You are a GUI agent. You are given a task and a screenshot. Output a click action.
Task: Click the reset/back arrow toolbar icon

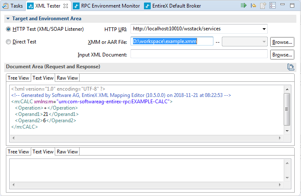pyautogui.click(x=253, y=5)
